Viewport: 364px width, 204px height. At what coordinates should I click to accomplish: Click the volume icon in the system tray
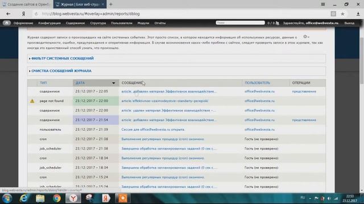[x=329, y=198]
